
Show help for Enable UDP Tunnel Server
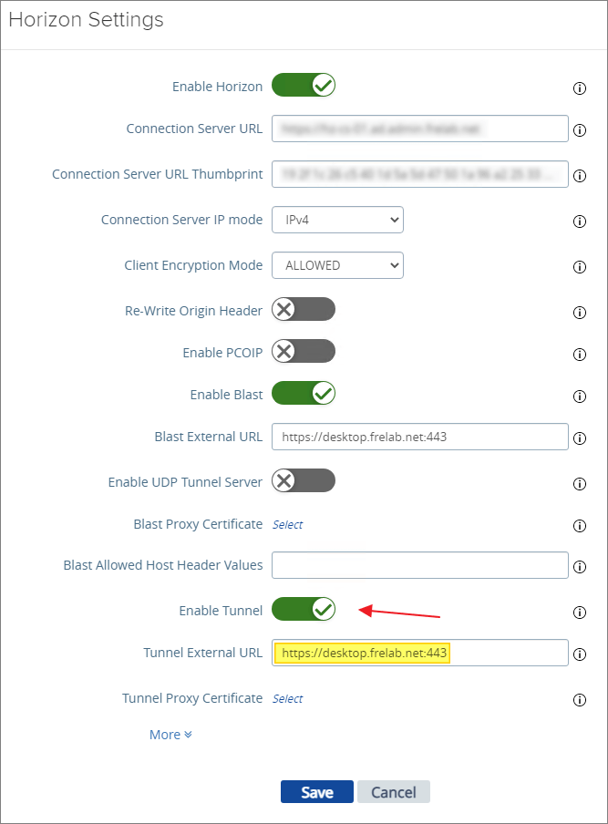pyautogui.click(x=579, y=483)
